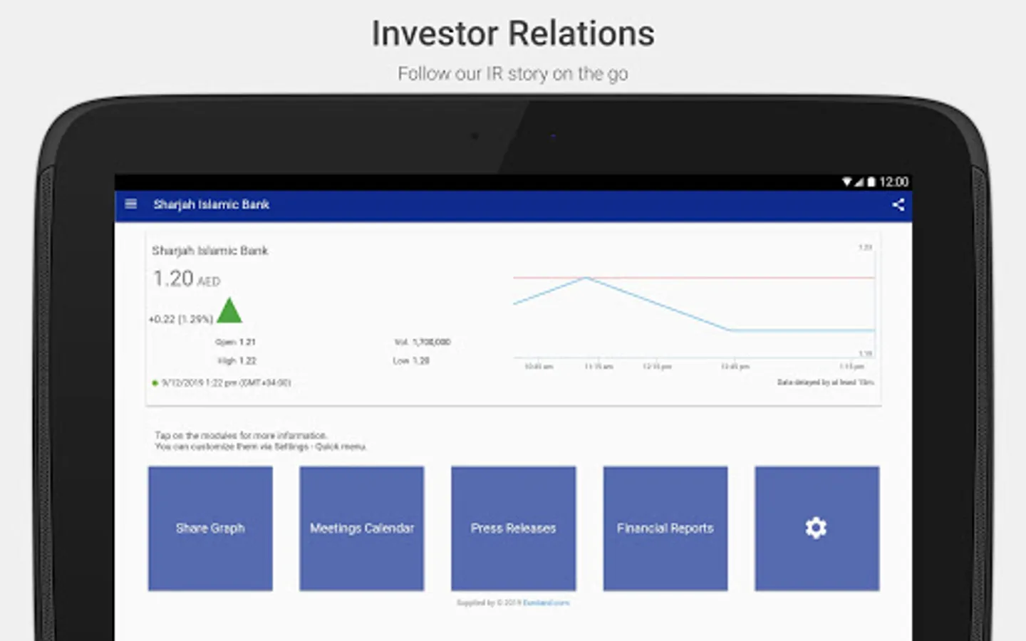This screenshot has width=1026, height=641.
Task: Click the 1.20 AED share price
Action: coord(187,278)
